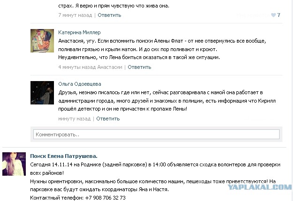Open the Поиск Елена Патрушева avatar
Screen dimensions: 304x201
tap(14, 164)
